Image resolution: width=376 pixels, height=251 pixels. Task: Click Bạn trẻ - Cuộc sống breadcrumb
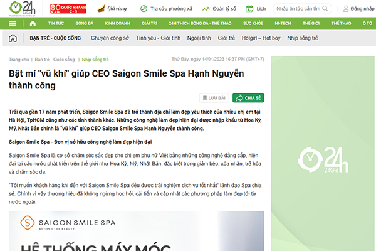coord(55,60)
